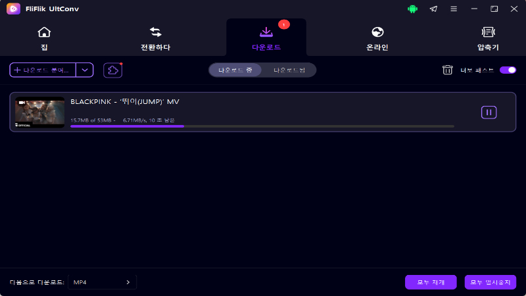Click the resume all (모두 재개) button
The image size is (526, 296).
pyautogui.click(x=431, y=282)
